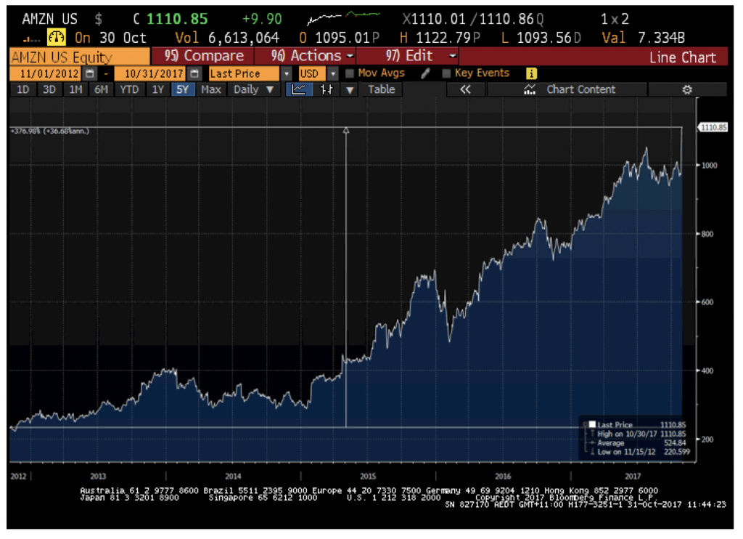743x539 pixels.
Task: Expand the Last Price field dropdown arrow
Action: click(286, 73)
